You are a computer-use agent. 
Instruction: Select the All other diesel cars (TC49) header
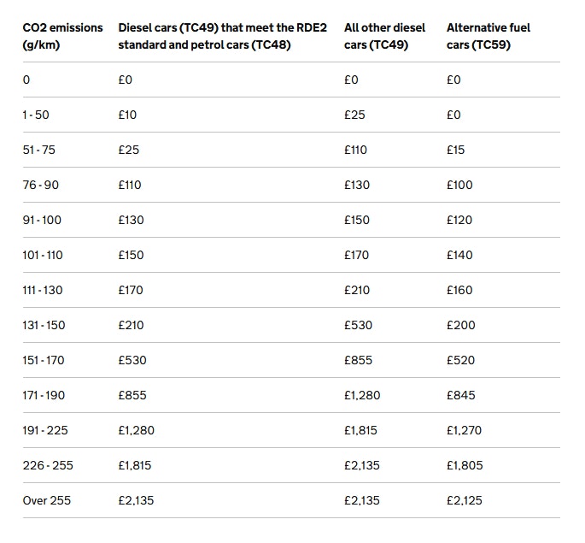coord(384,36)
